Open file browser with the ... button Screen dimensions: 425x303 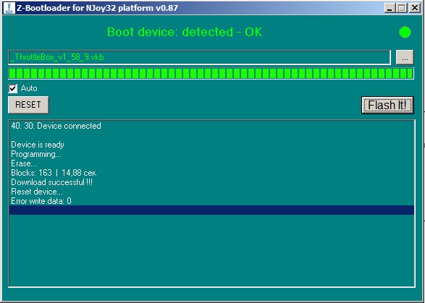point(405,57)
